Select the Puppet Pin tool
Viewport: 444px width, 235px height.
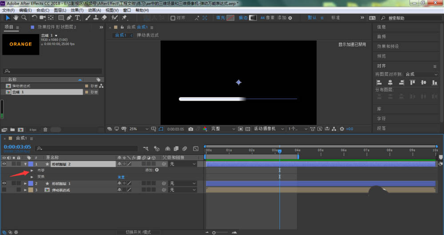click(x=125, y=18)
